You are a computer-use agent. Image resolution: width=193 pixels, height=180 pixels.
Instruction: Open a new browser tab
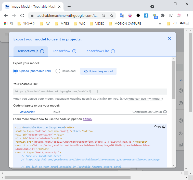[x=69, y=7]
